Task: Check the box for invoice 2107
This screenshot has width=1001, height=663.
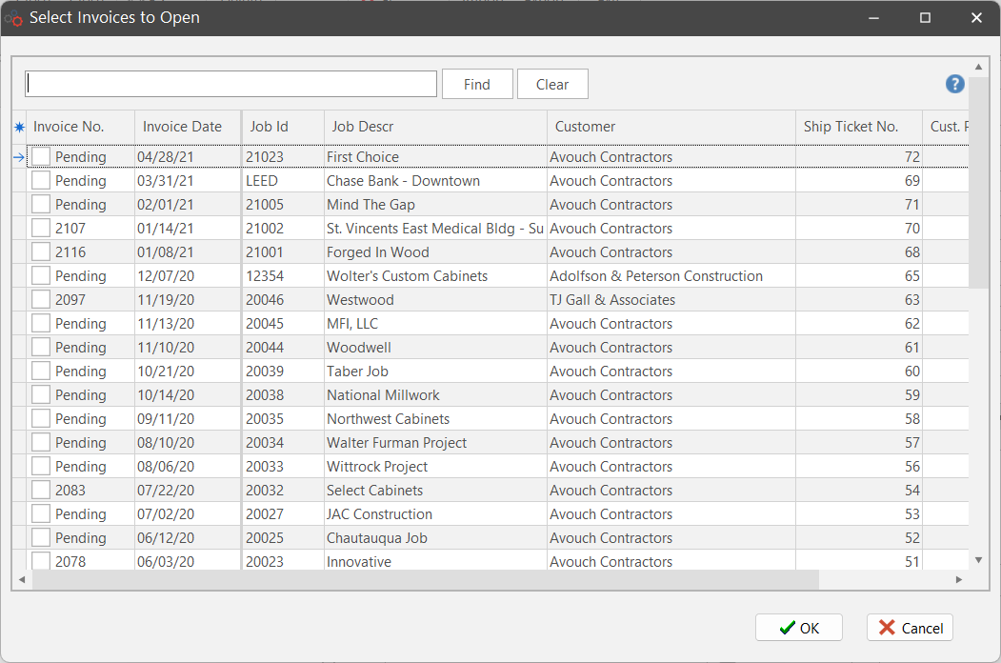Action: [41, 229]
